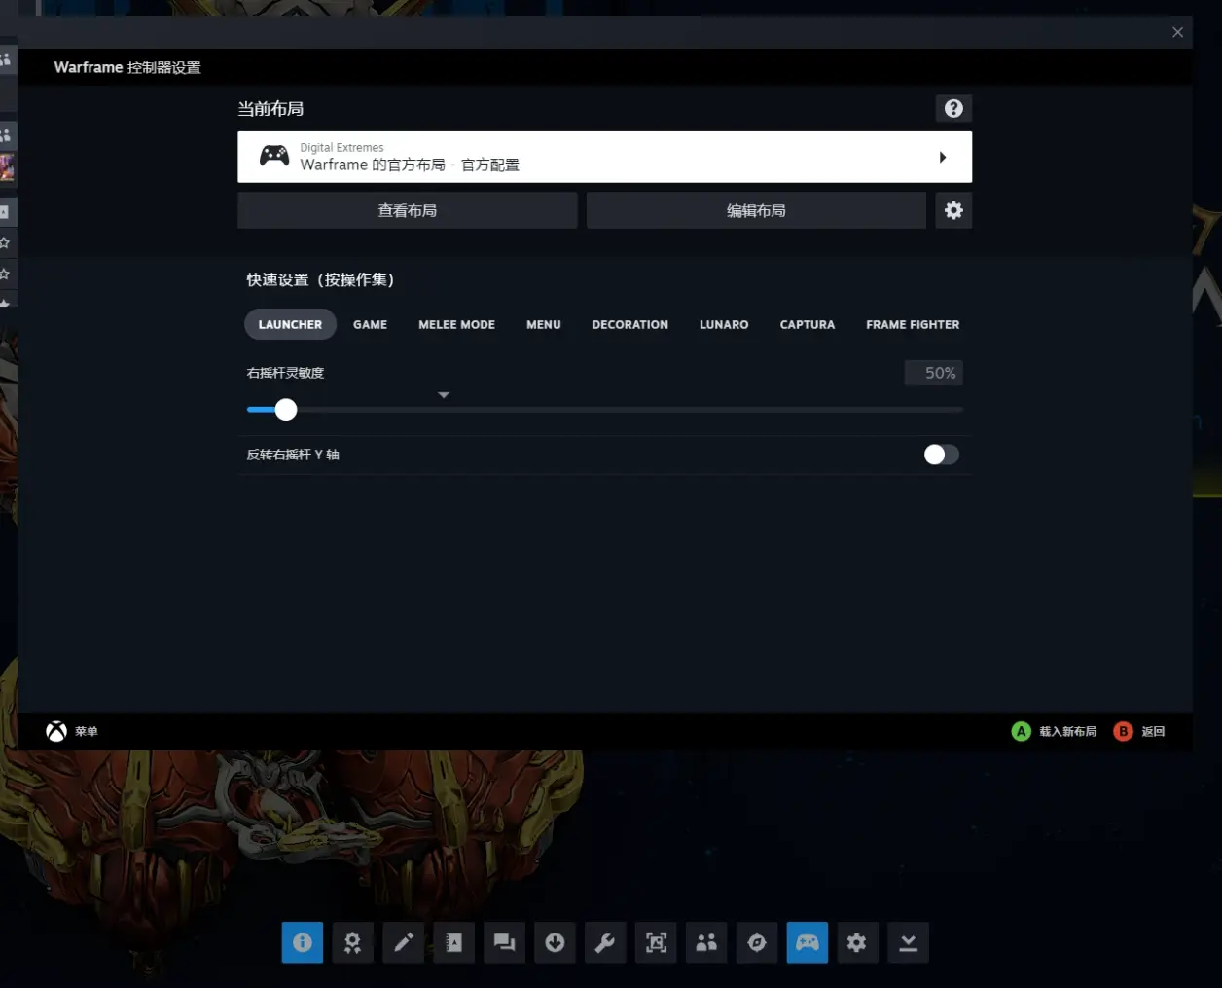Viewport: 1222px width, 988px height.
Task: Open the browser compass icon in the overlay bar
Action: [757, 942]
